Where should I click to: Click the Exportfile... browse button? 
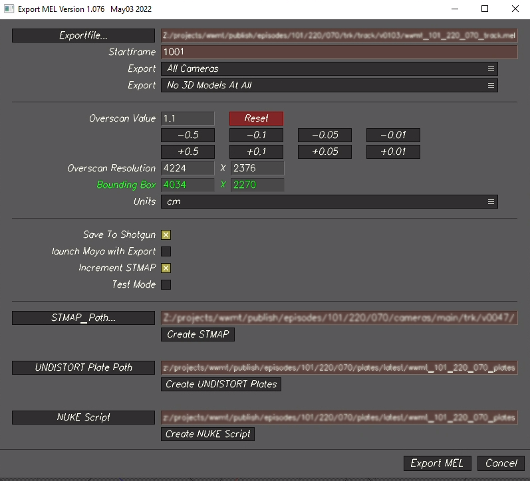tap(83, 36)
